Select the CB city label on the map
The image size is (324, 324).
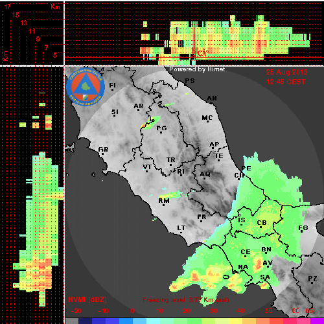tap(262, 223)
